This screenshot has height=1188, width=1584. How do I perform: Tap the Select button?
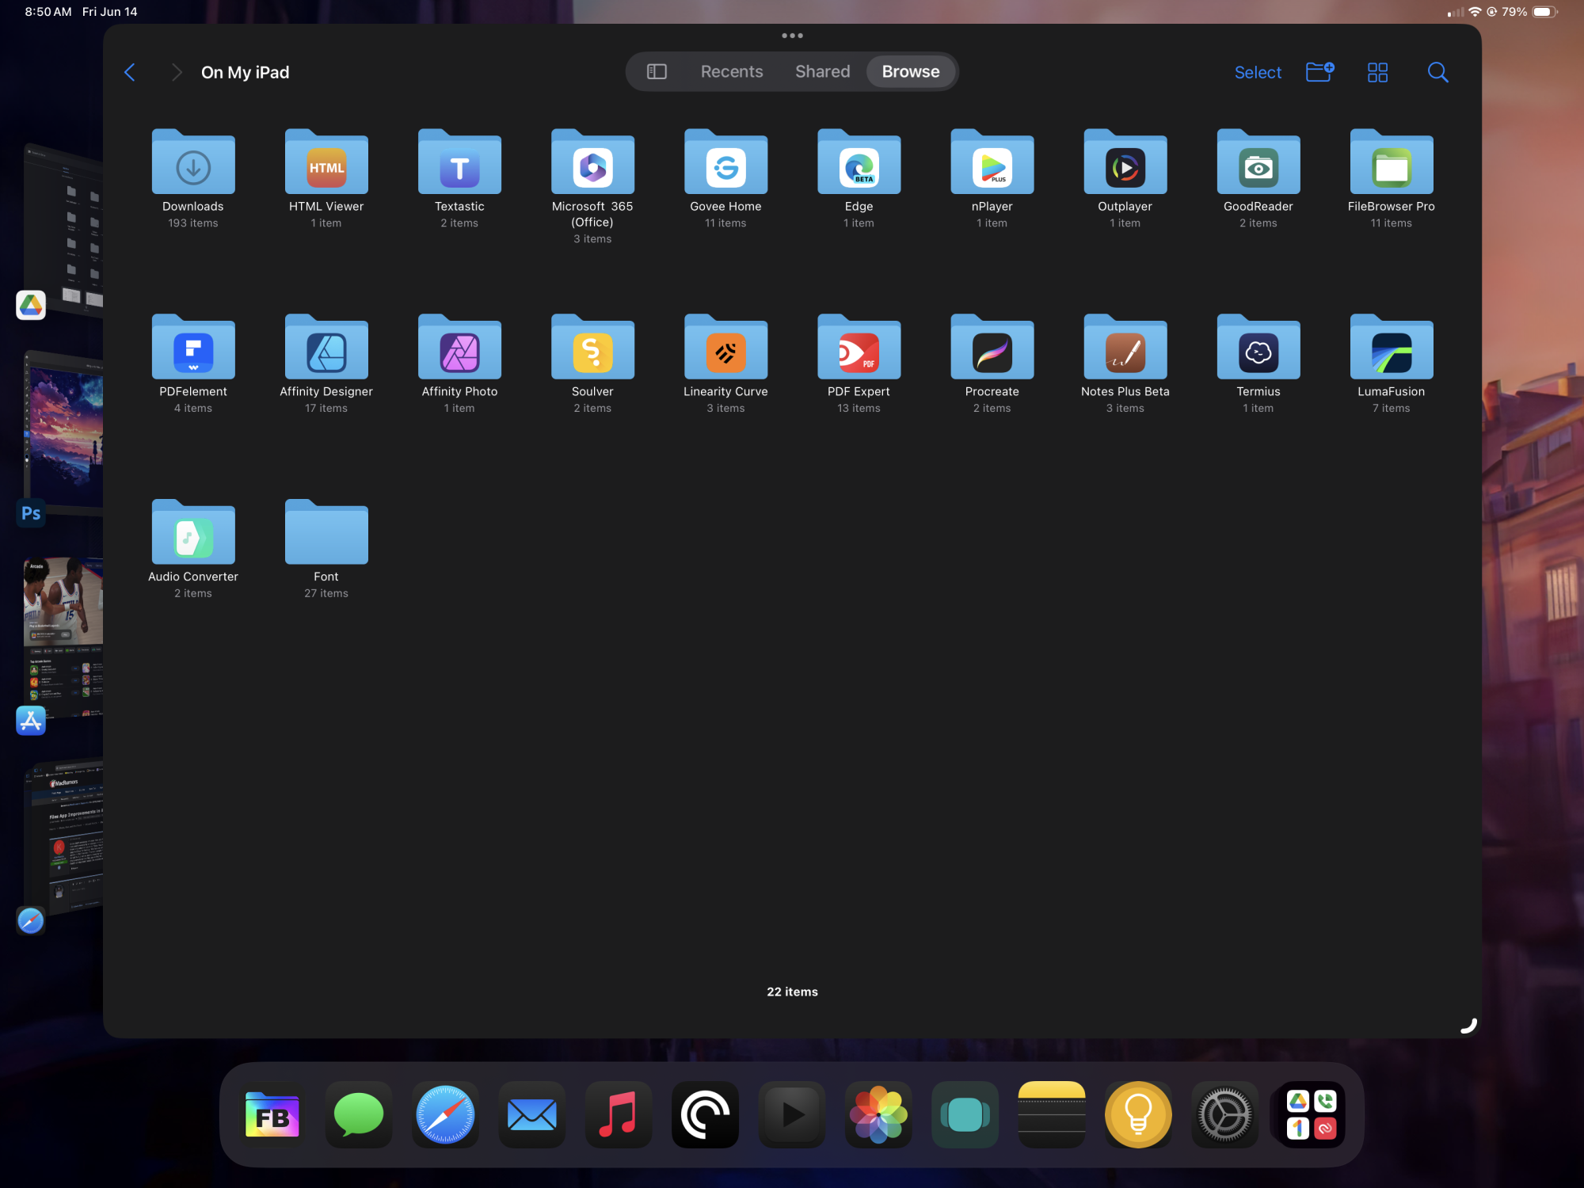(1257, 73)
